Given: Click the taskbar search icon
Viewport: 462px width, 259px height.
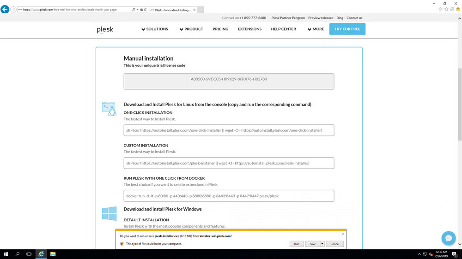Looking at the screenshot, I should [x=18, y=254].
